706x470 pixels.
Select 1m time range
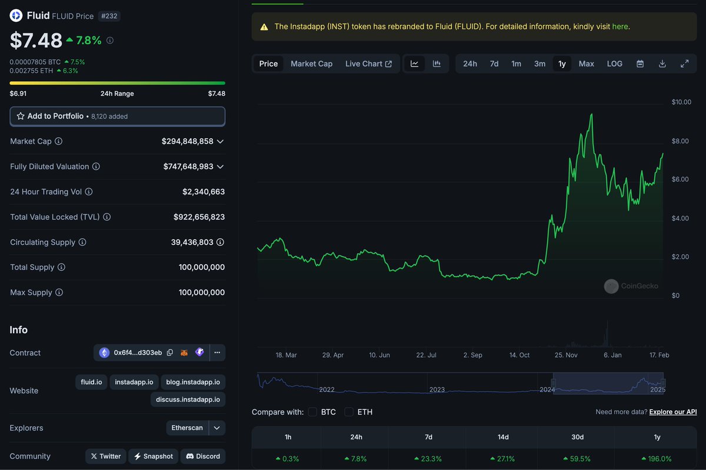click(x=516, y=64)
